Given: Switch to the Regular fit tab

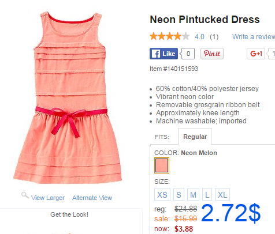Looking at the screenshot, I should click(x=195, y=137).
